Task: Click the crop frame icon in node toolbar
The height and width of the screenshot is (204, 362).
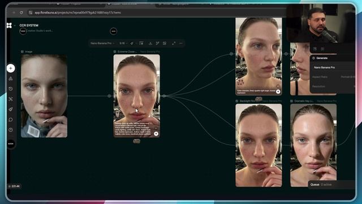Action: click(165, 43)
